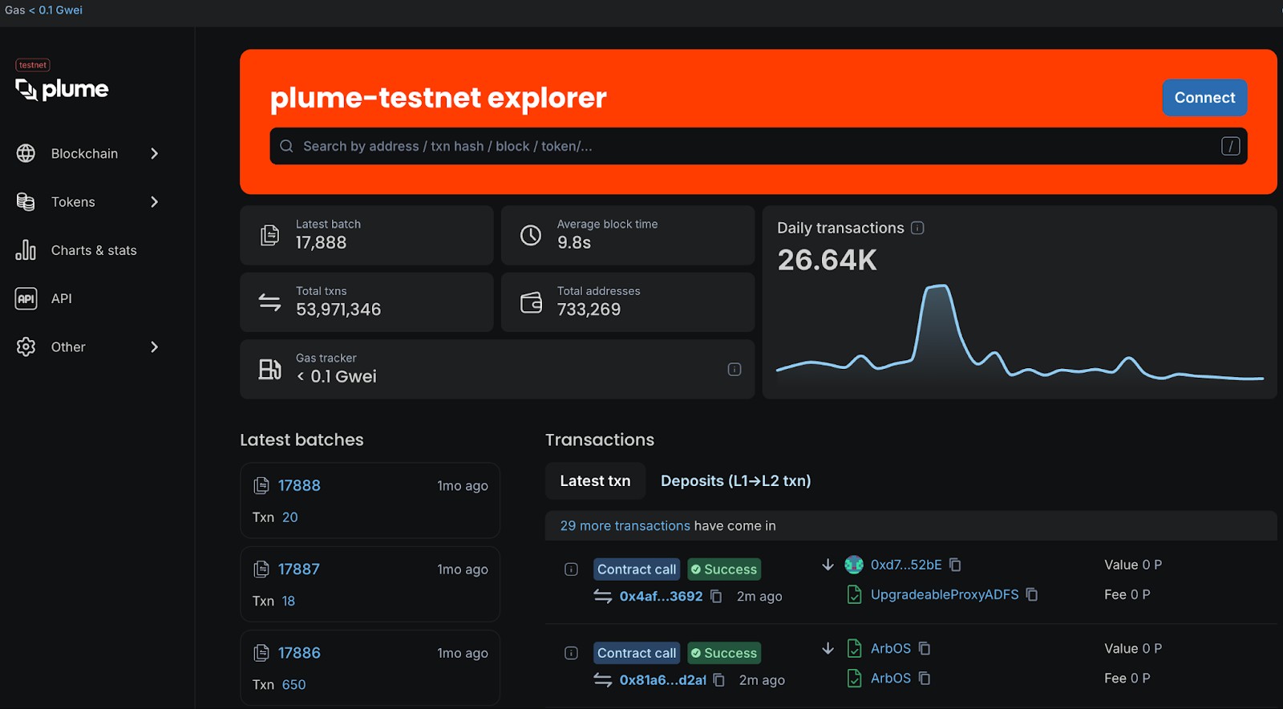Click the Gas tracker pump icon
The width and height of the screenshot is (1283, 709).
(269, 369)
